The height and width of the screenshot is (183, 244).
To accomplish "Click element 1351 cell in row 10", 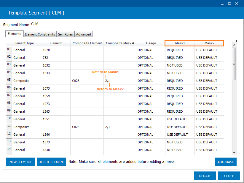I will coord(56,119).
